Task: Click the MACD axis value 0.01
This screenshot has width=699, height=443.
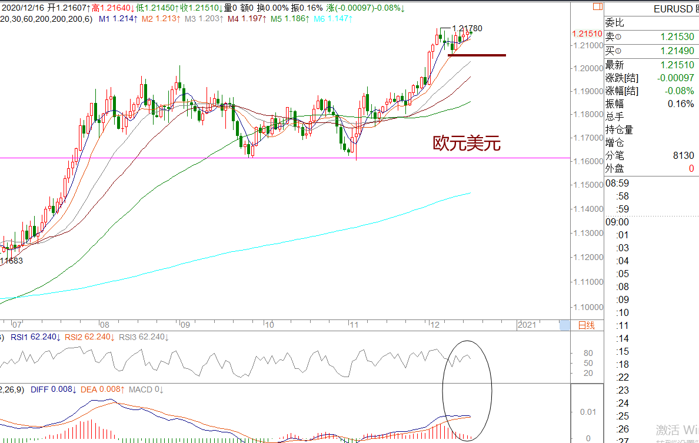Action: (588, 412)
